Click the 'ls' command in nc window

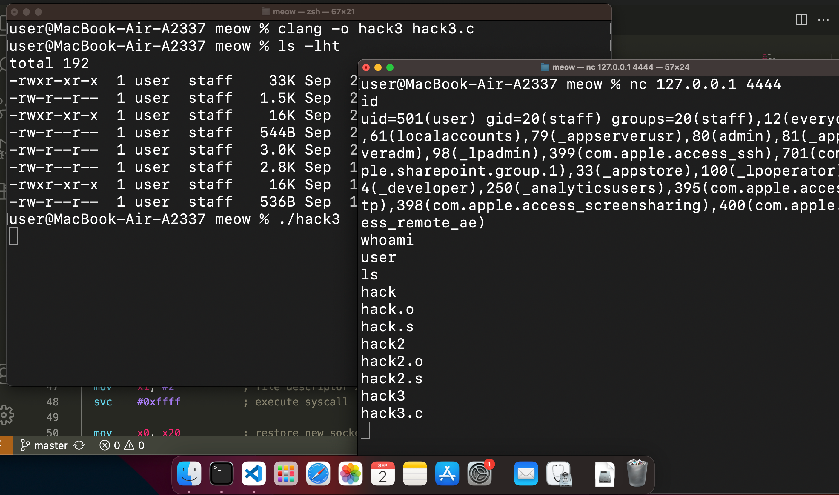(370, 275)
